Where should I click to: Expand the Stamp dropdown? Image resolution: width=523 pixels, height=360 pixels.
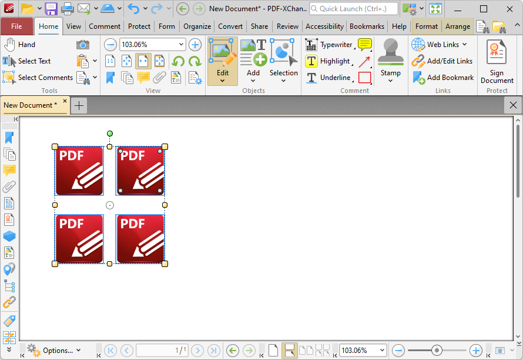[390, 81]
